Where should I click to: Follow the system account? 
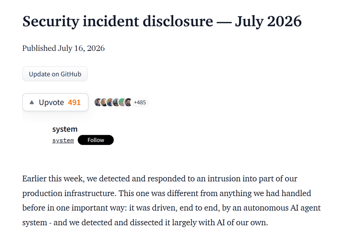96,140
